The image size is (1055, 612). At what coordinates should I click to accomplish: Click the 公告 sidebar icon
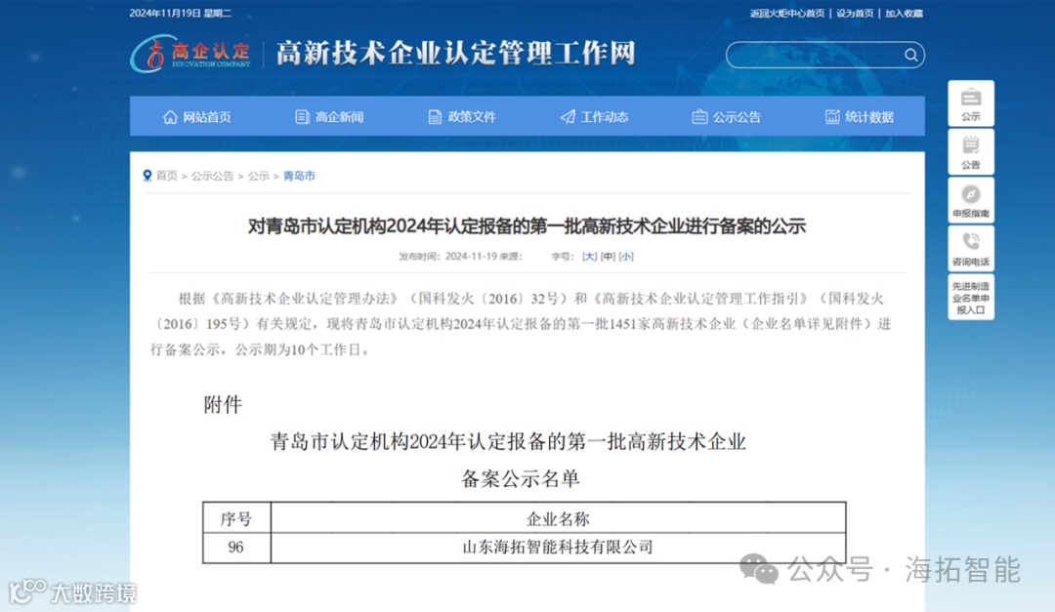(x=971, y=152)
